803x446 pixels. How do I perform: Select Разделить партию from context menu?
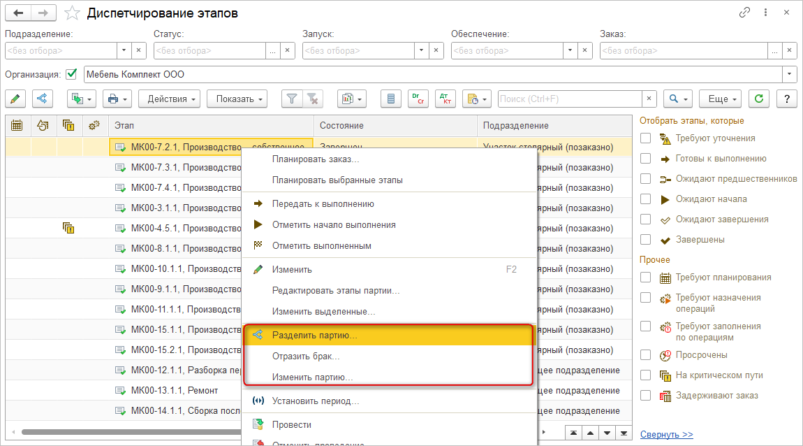click(x=314, y=336)
